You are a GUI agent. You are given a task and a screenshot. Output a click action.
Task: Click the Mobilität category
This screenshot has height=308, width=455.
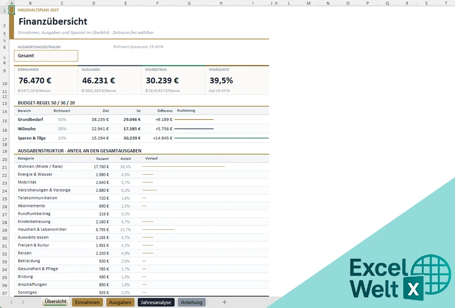pyautogui.click(x=27, y=182)
